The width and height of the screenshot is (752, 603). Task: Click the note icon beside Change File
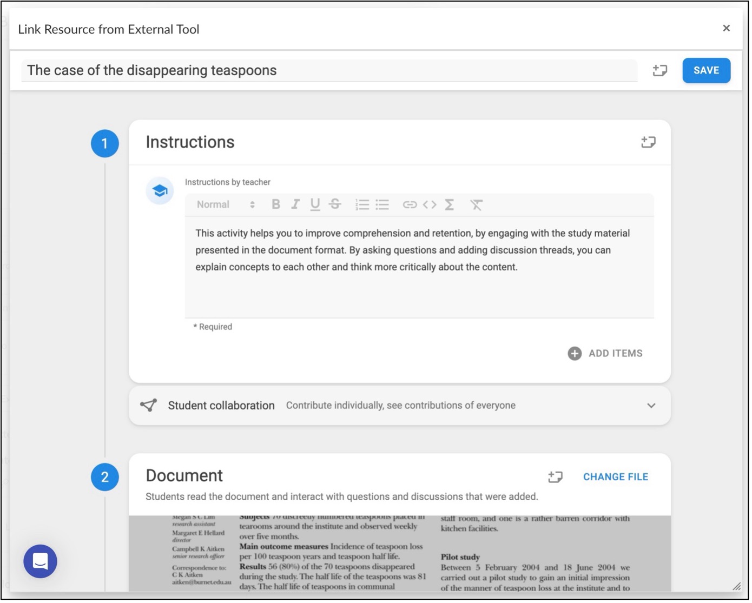(555, 476)
